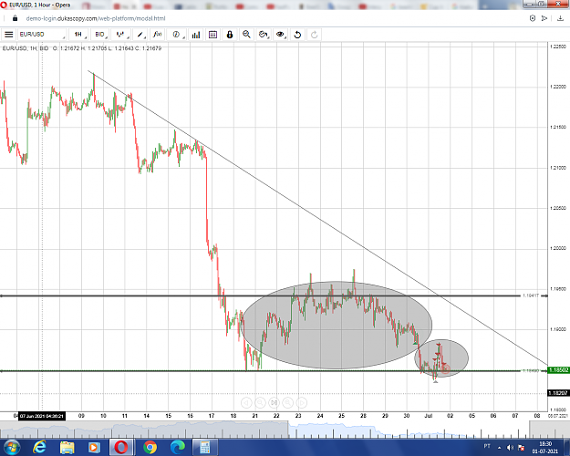Toggle the chart lock icon
Viewport: 570px width, 456px height.
tap(230, 35)
